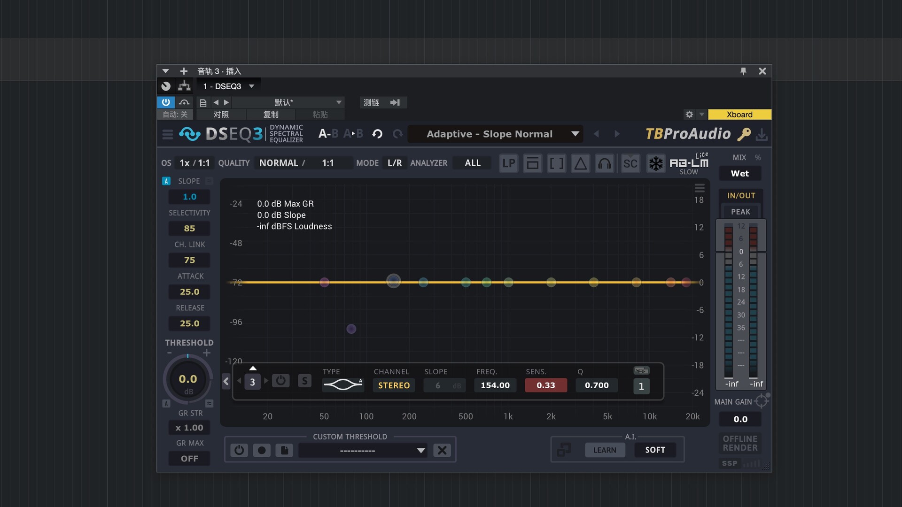
Task: Open the ANALYZER ALL selector
Action: point(473,163)
